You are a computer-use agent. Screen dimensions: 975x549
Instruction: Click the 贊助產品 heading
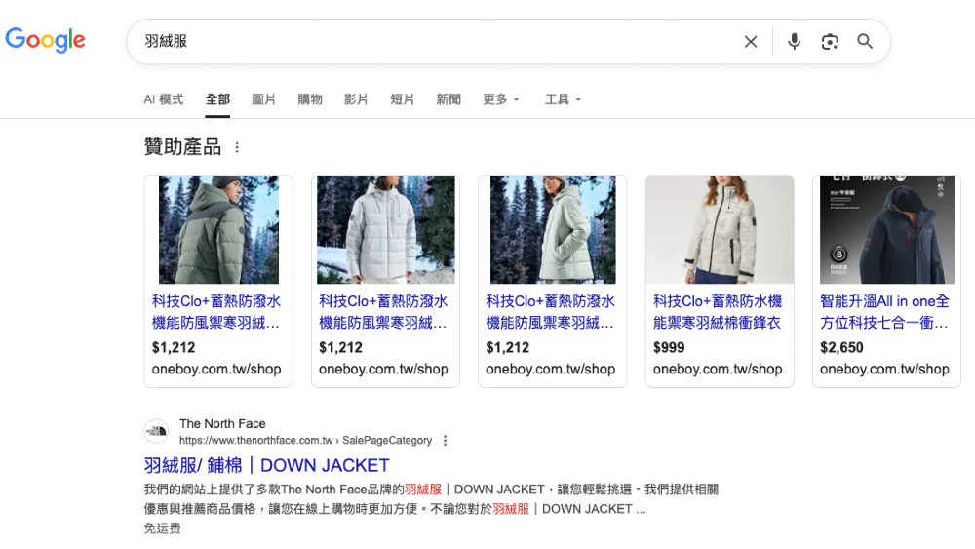point(183,147)
